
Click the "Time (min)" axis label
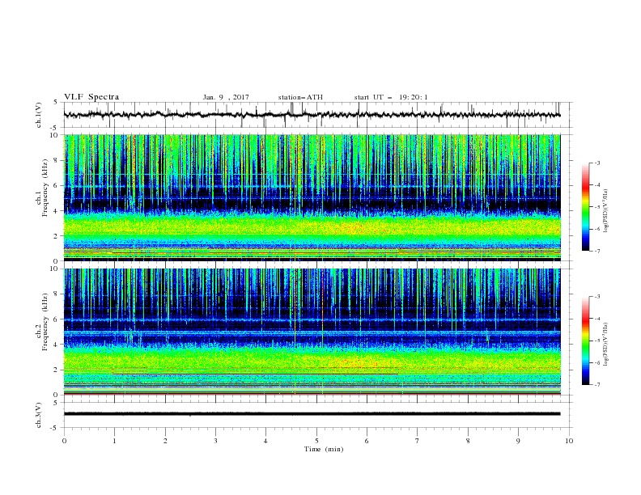click(x=324, y=449)
